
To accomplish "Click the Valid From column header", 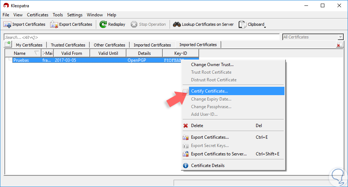I will point(72,53).
